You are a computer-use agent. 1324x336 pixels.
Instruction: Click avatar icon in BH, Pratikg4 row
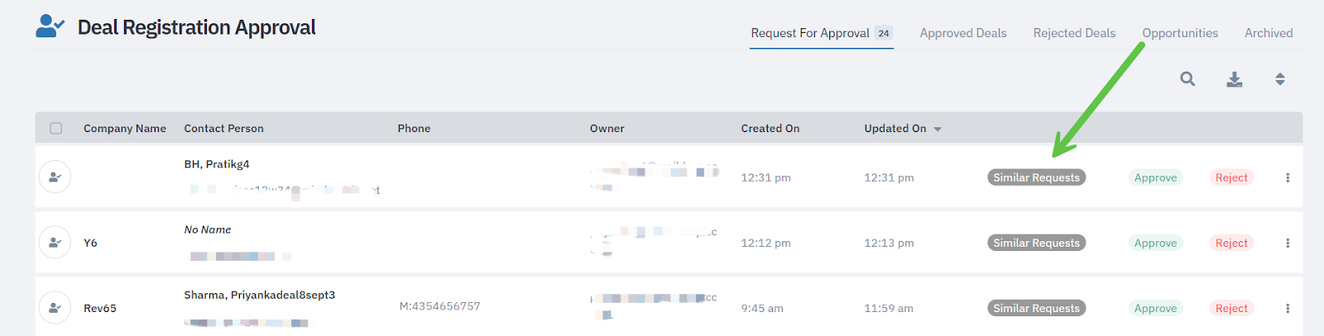pos(55,177)
